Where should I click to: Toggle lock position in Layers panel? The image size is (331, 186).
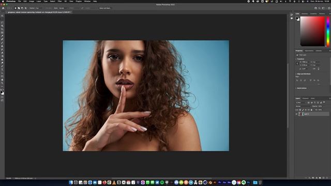click(x=306, y=110)
